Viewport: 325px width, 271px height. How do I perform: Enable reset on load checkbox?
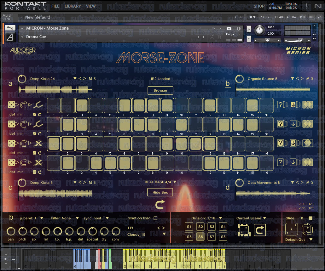pyautogui.click(x=155, y=218)
